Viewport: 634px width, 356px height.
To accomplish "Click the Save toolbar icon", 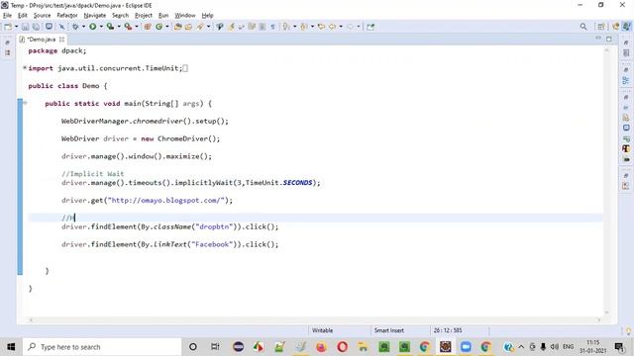I will point(25,27).
